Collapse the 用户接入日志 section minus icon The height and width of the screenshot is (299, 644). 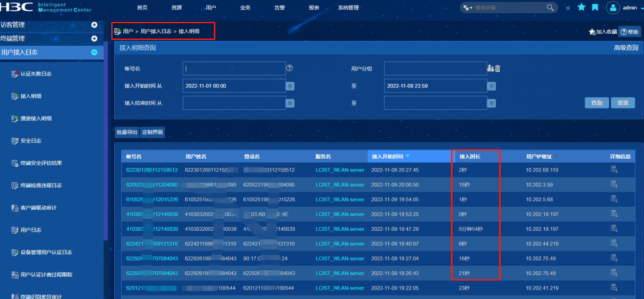coord(95,52)
